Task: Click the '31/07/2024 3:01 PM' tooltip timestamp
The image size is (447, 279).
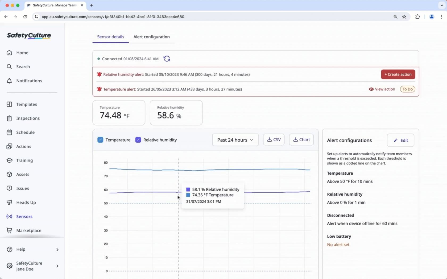Action: 204,201
